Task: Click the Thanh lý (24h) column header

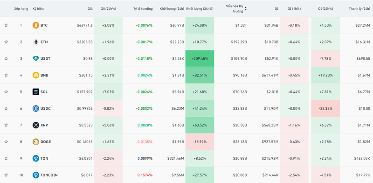Action: pos(359,9)
